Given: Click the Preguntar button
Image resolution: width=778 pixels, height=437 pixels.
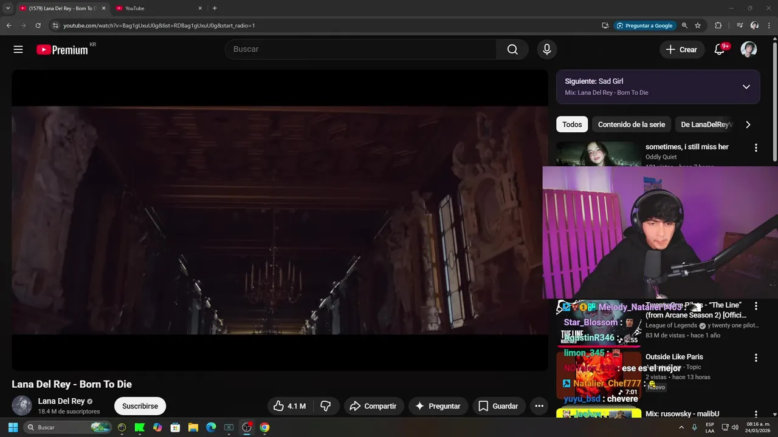Looking at the screenshot, I should pyautogui.click(x=438, y=406).
